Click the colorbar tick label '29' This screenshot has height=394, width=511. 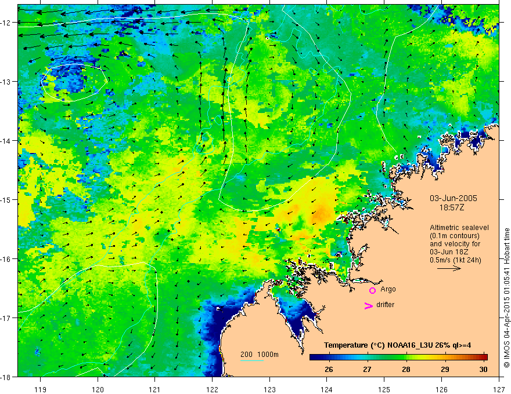click(x=445, y=369)
